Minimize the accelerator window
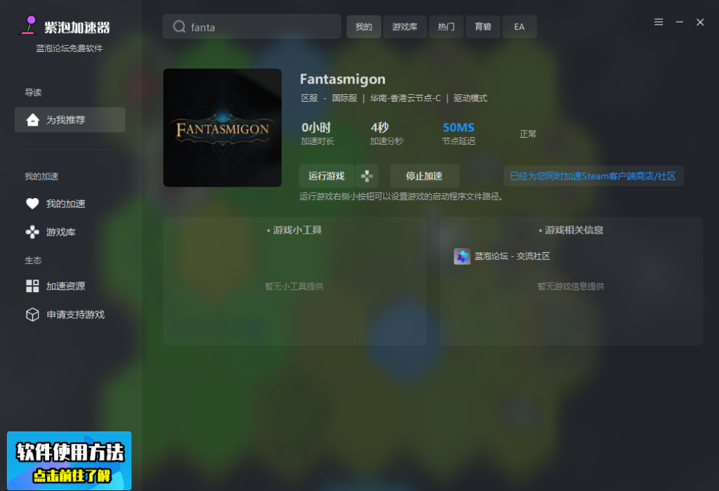Screen dimensions: 719x491 (x=680, y=22)
